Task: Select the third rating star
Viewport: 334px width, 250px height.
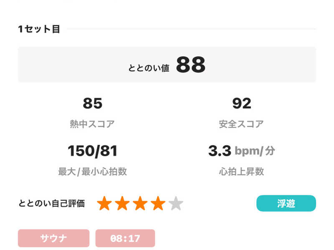Action: [140, 204]
